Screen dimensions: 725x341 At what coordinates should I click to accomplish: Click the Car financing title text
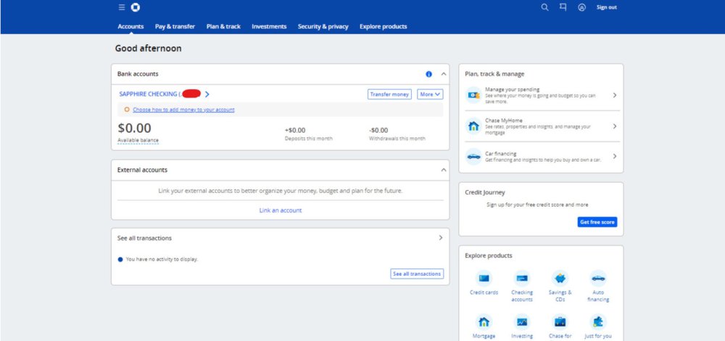[x=501, y=154]
